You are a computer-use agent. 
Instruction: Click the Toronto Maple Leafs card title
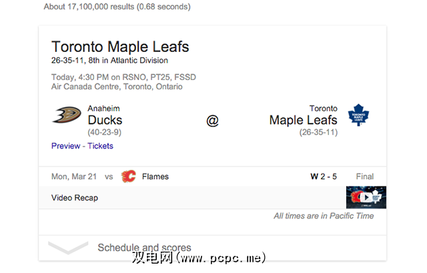120,47
